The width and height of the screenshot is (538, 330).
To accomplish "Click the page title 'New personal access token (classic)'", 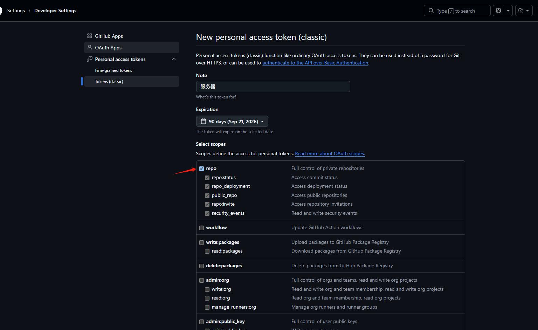I will coord(261,37).
